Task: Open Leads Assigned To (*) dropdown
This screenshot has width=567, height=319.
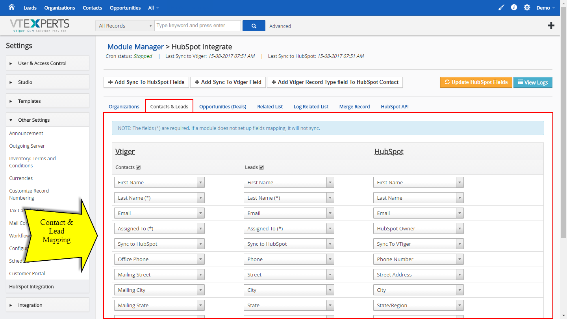Action: point(289,228)
